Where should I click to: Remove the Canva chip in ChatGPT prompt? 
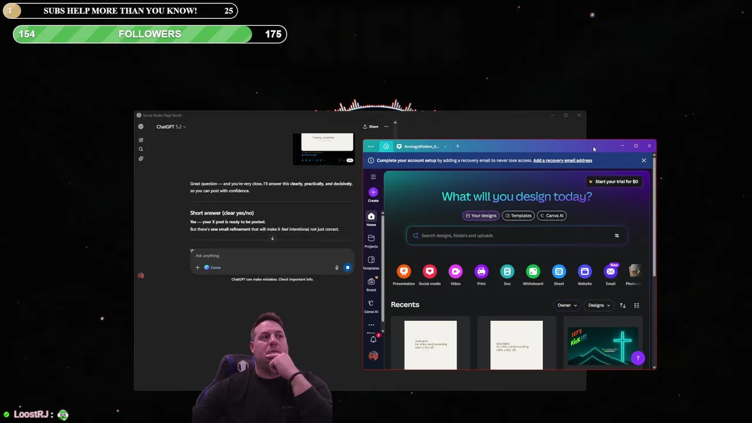[x=212, y=267]
